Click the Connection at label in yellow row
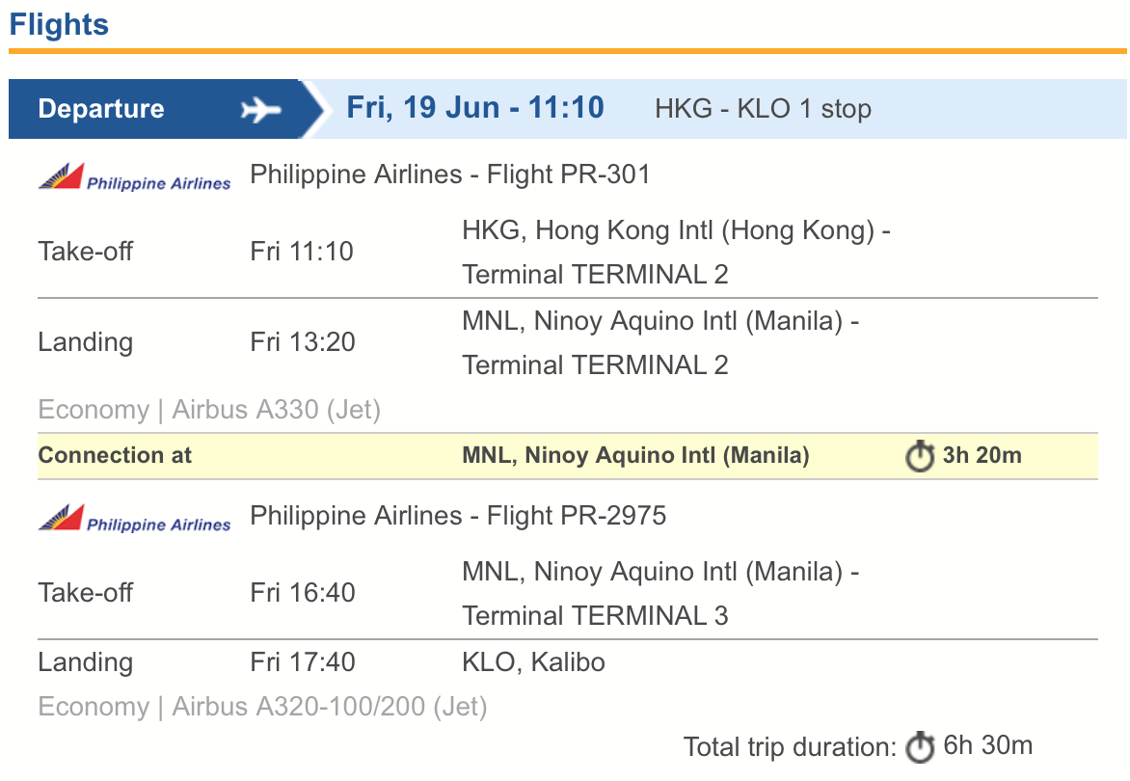Image resolution: width=1130 pixels, height=781 pixels. [x=115, y=456]
